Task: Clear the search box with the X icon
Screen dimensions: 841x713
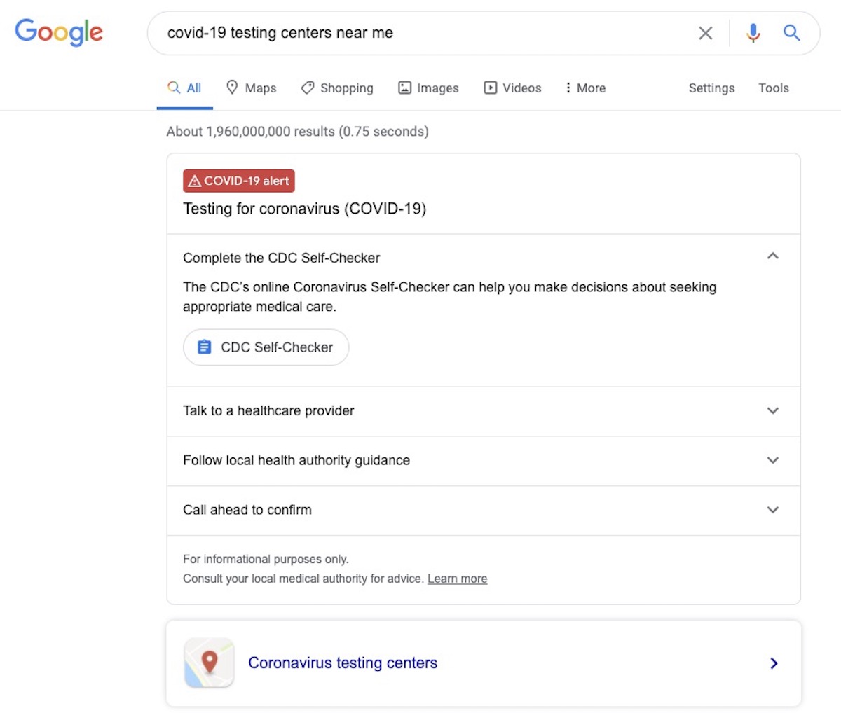Action: [705, 33]
